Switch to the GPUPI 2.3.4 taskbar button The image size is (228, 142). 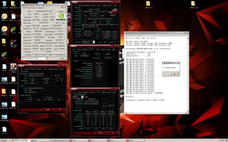point(21,140)
